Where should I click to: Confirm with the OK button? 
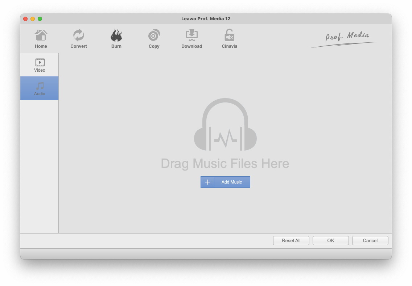coord(330,241)
